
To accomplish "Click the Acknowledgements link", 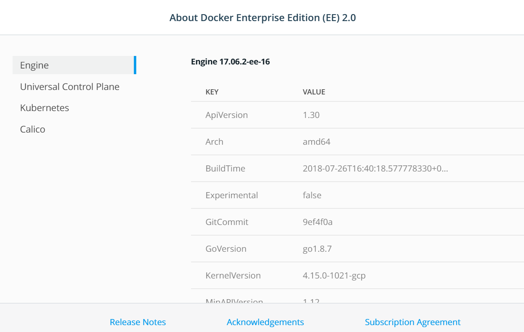I will tap(265, 322).
